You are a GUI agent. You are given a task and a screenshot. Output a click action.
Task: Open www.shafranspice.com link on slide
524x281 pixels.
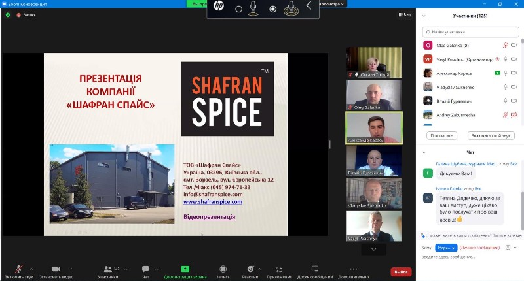coord(212,202)
